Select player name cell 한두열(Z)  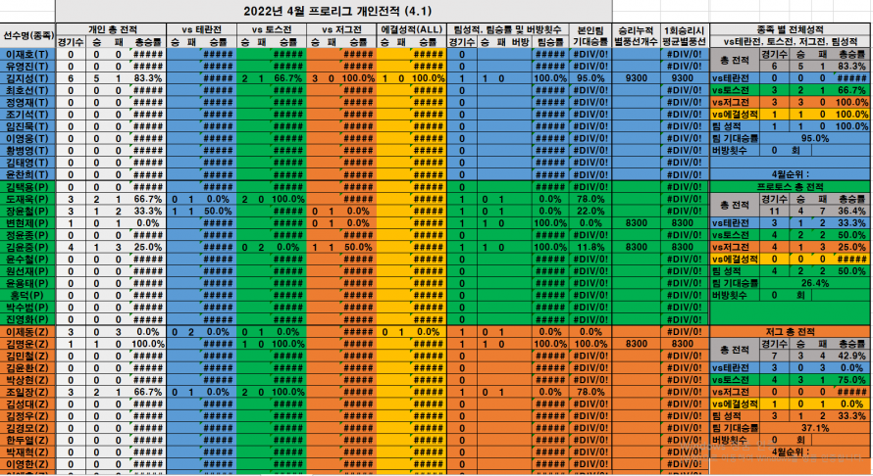coord(27,441)
